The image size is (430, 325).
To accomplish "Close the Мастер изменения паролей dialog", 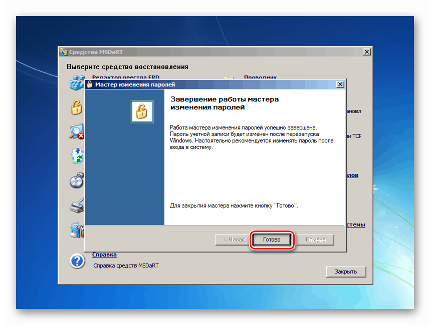I will point(340,84).
